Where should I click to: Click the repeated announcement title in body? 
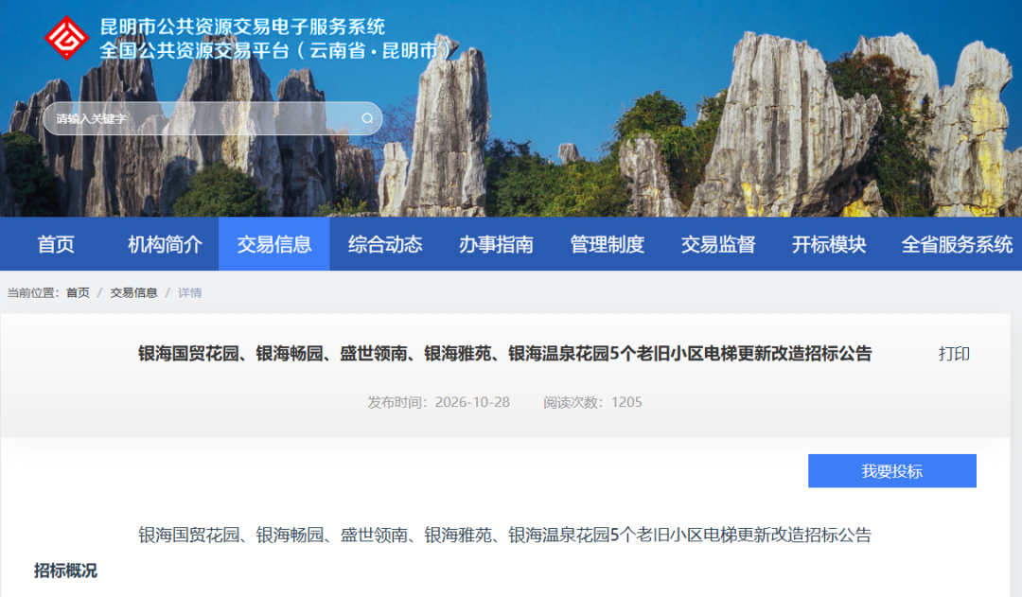[505, 536]
